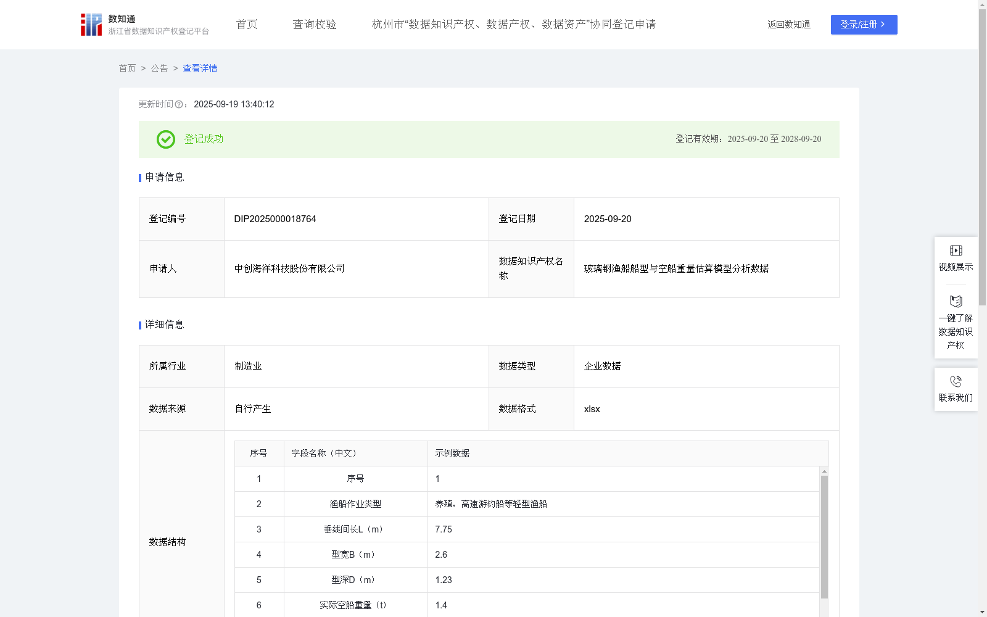The image size is (987, 617).
Task: Click the table scrollbar up arrow
Action: 824,471
